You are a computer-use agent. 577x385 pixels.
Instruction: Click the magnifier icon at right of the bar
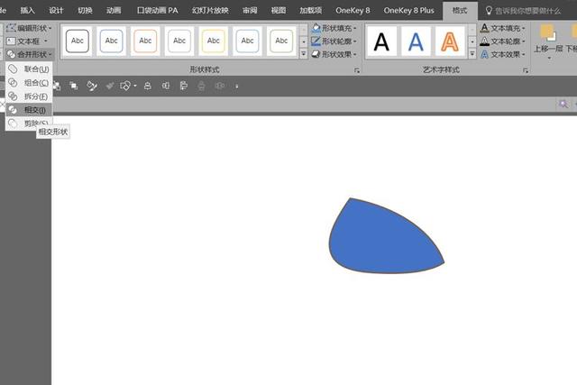click(x=563, y=105)
